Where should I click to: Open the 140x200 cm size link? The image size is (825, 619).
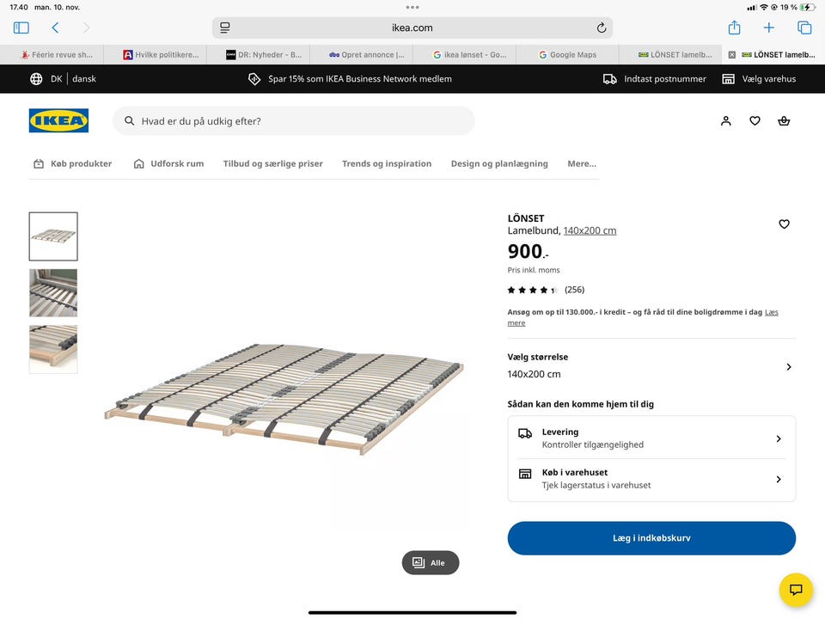[590, 230]
